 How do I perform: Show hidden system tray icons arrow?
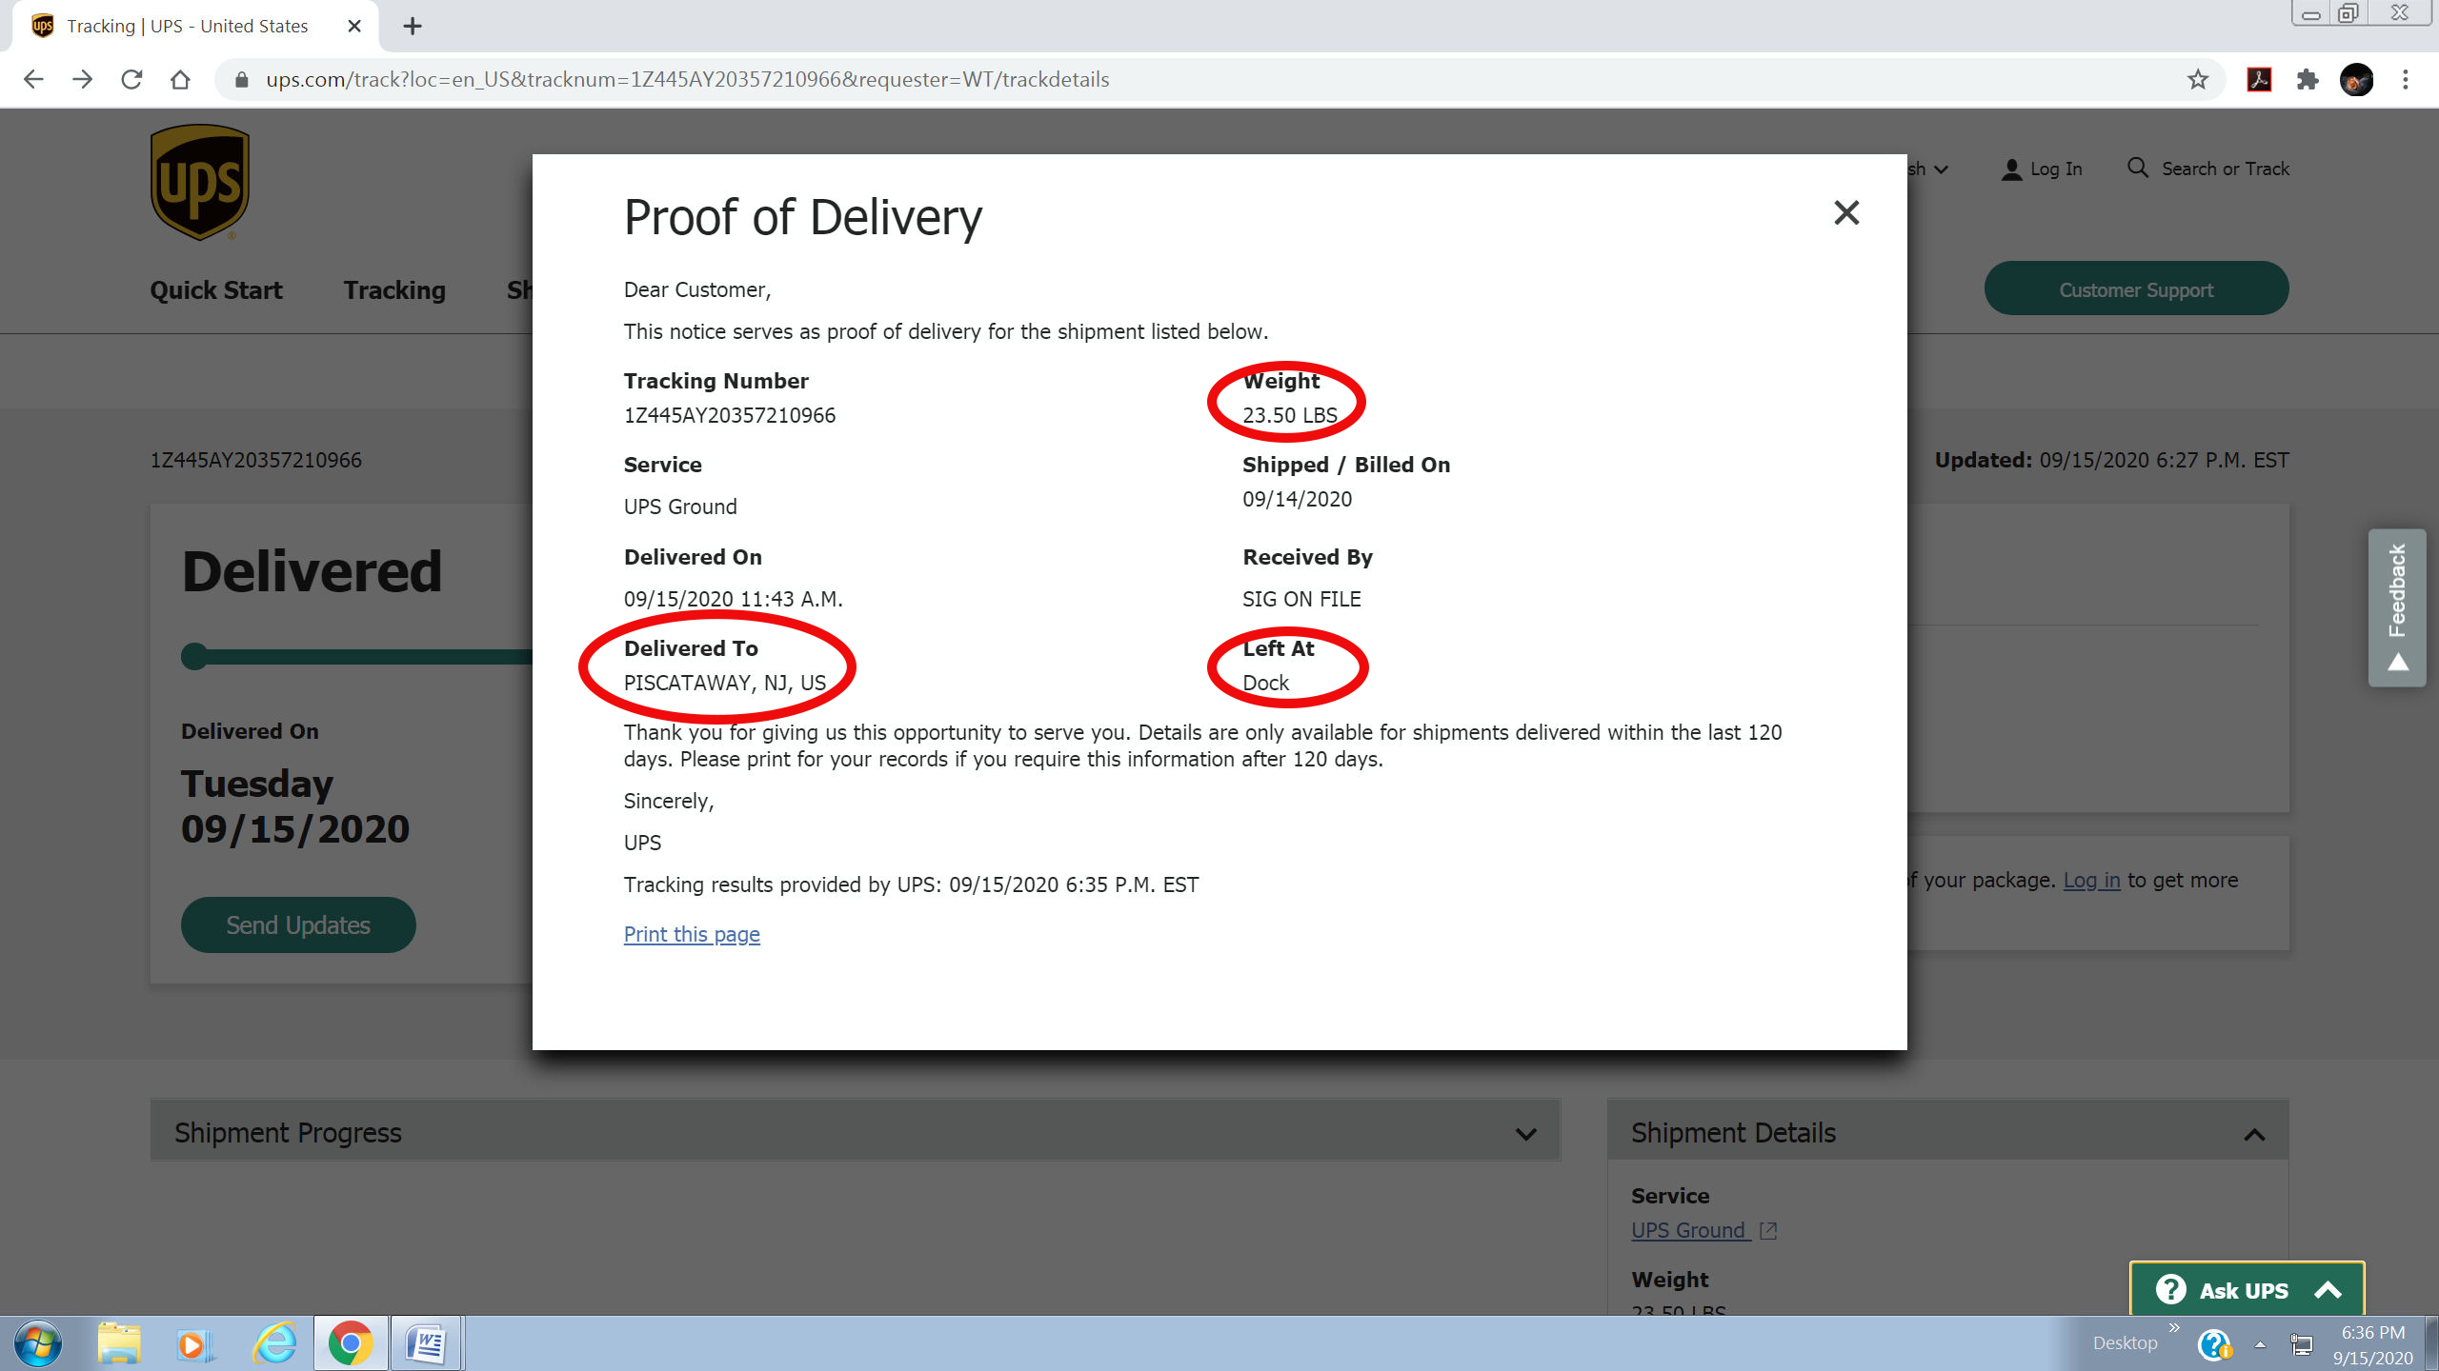[2260, 1344]
